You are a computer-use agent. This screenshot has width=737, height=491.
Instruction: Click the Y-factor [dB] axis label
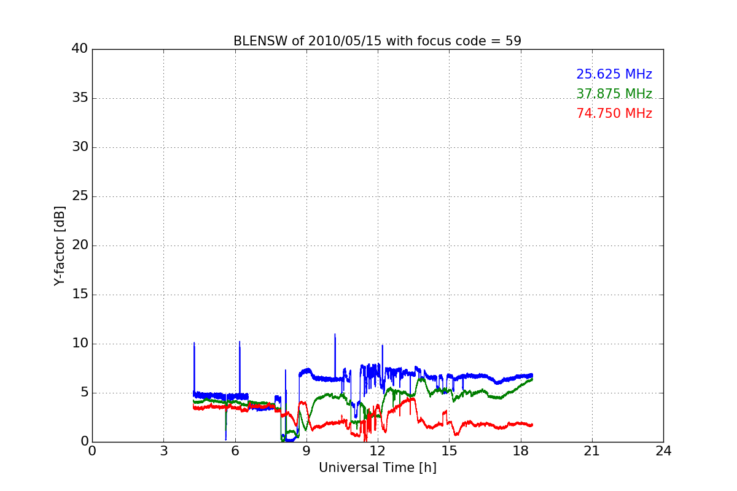point(60,245)
